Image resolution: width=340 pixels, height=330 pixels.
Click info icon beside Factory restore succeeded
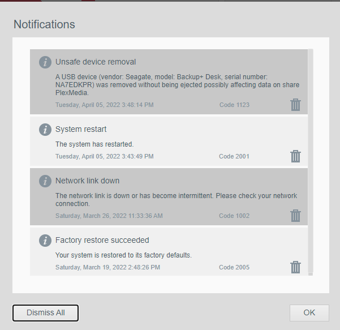point(45,241)
